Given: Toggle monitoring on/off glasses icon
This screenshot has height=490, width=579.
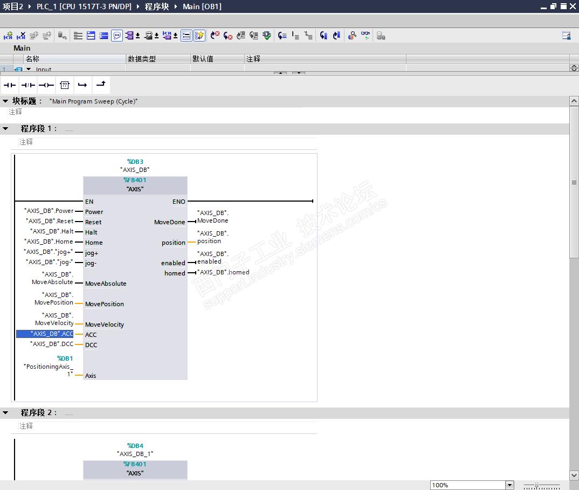Looking at the screenshot, I should point(366,36).
